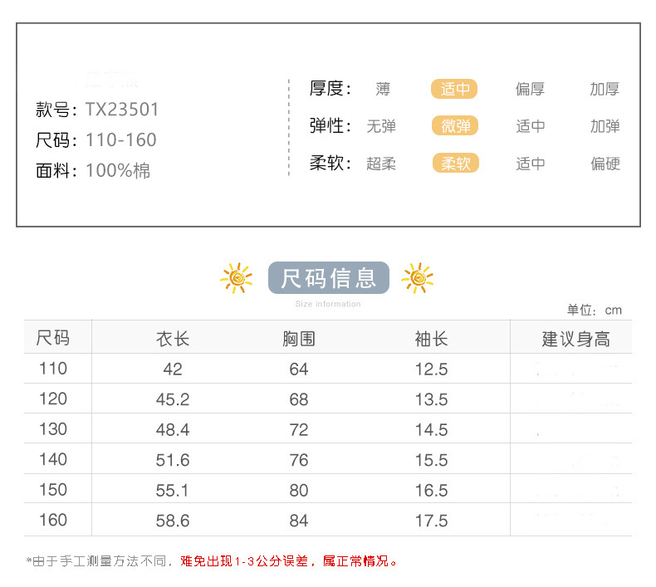
Task: Click the 衣长 column header
Action: (173, 339)
